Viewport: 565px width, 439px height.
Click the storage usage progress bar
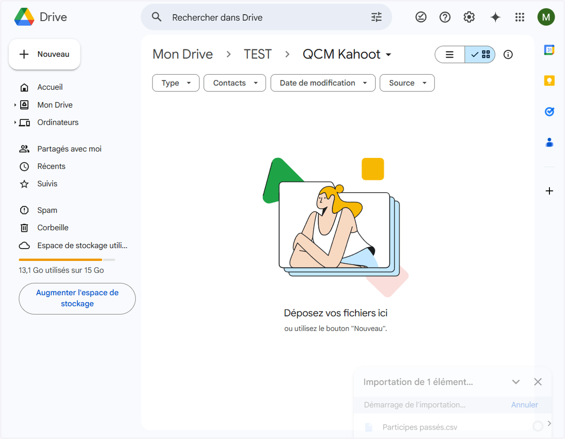point(67,259)
